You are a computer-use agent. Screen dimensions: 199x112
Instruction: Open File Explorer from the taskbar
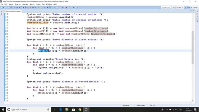pos(67,110)
